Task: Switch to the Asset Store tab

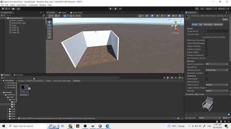Action: [76, 13]
